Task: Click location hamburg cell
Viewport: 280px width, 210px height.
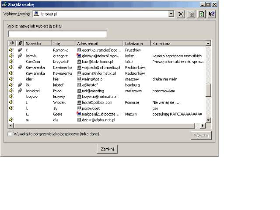Action: (x=132, y=85)
